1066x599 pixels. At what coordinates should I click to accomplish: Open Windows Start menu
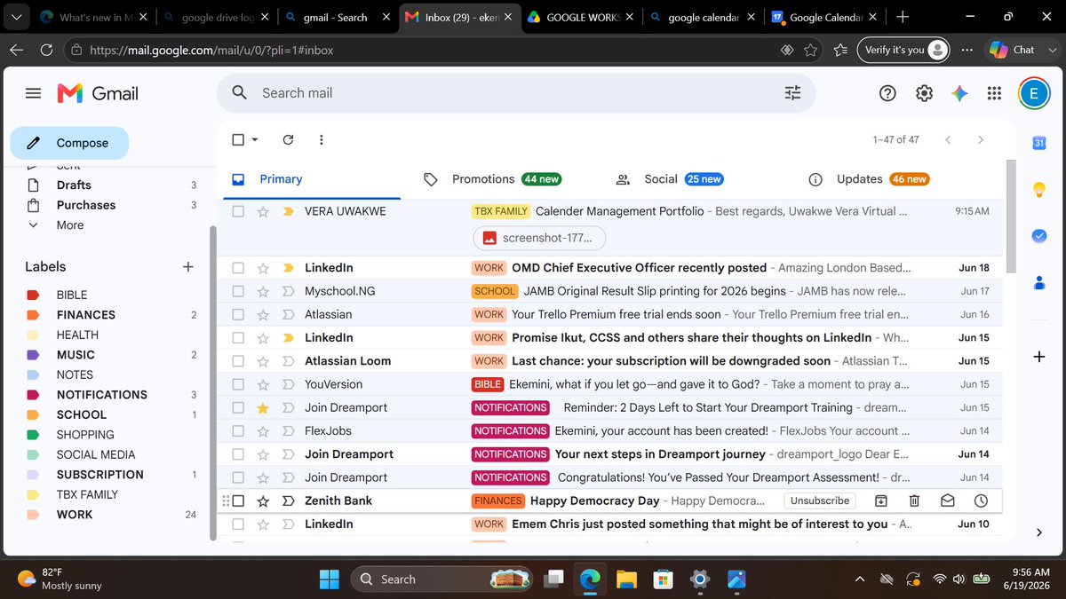330,579
